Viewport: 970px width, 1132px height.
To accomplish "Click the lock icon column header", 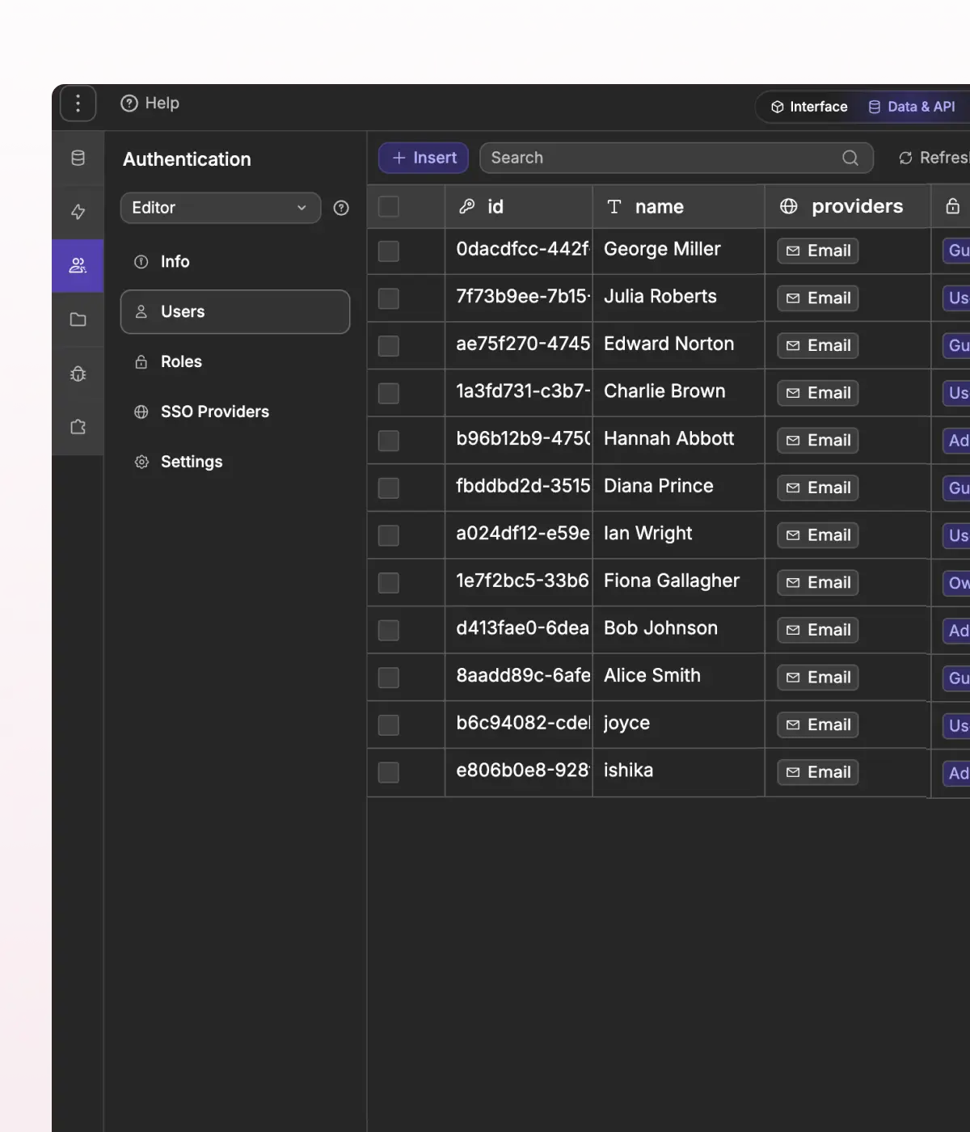I will (952, 207).
